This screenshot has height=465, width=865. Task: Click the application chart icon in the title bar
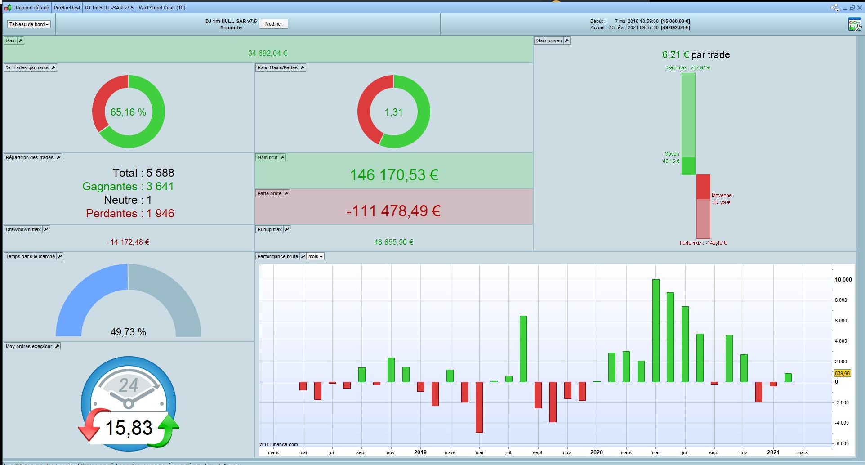click(8, 8)
